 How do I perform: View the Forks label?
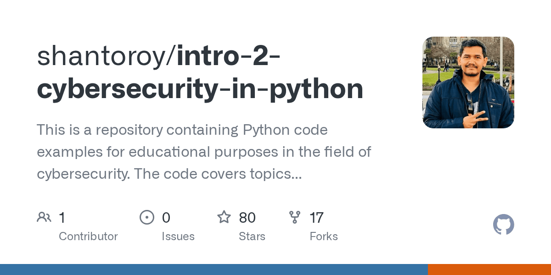324,236
